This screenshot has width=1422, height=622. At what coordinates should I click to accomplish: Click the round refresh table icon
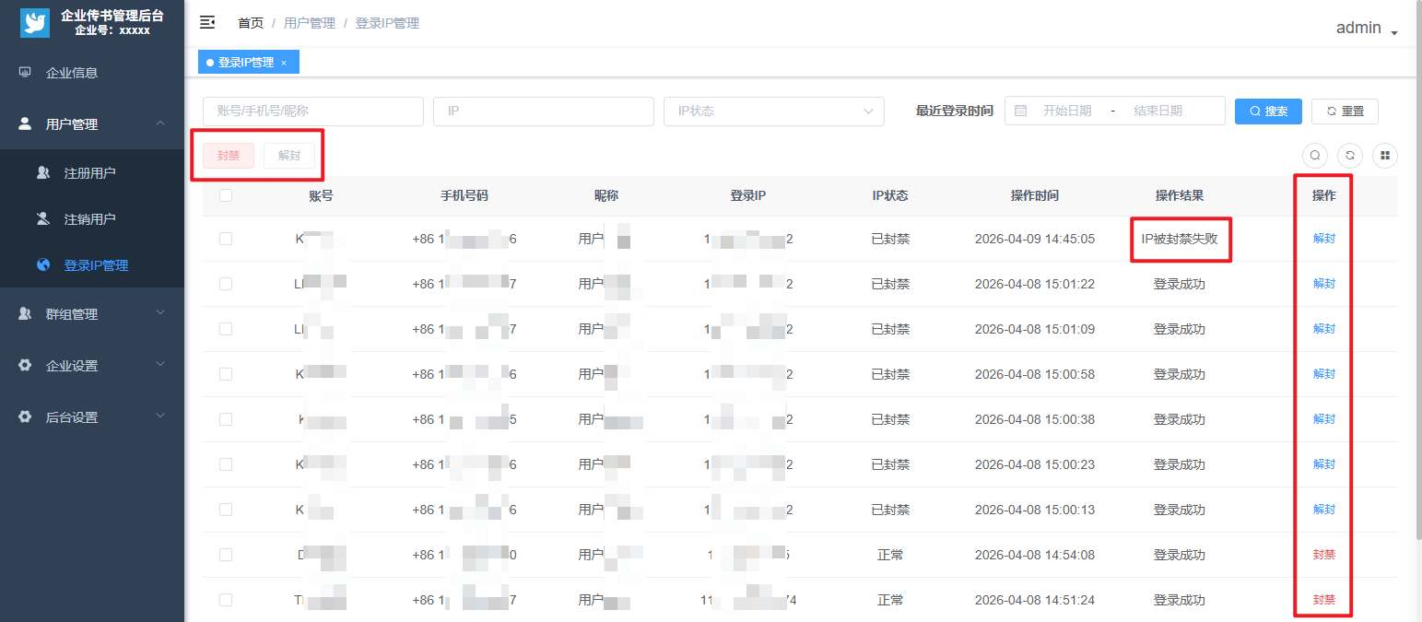pyautogui.click(x=1349, y=156)
